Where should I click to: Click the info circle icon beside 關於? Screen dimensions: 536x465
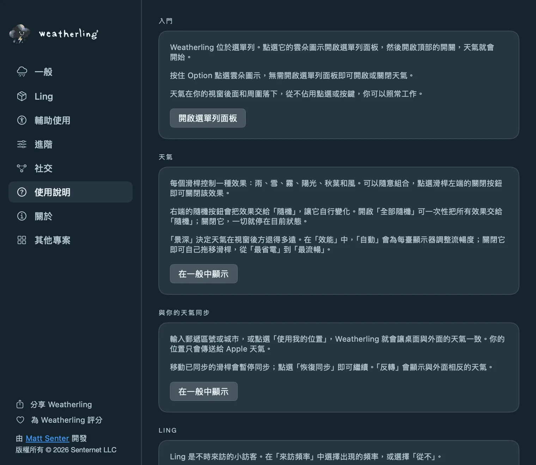22,216
